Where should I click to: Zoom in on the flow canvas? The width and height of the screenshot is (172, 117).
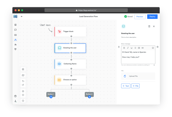[x=23, y=91]
